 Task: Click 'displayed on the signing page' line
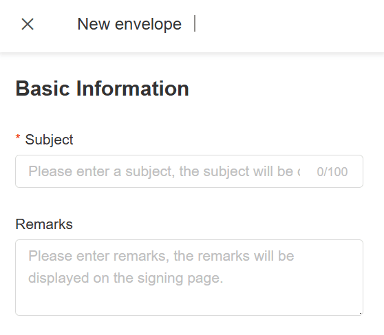126,278
